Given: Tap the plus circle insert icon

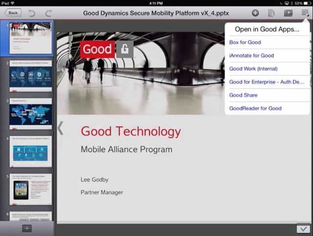Looking at the screenshot, I should (255, 13).
